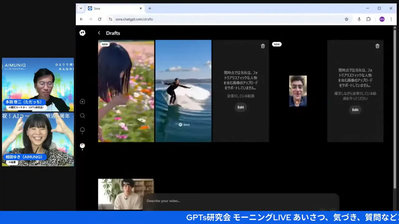
Task: Expand the browser tab search dropdown
Action: point(81,8)
